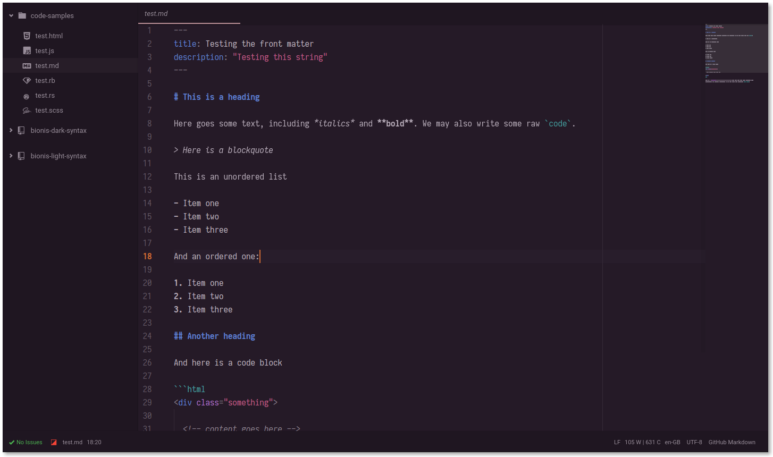Open test.scss from the tree view

coord(49,110)
